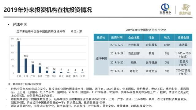
Task: Click the 行业 column header
Action: pyautogui.click(x=151, y=37)
